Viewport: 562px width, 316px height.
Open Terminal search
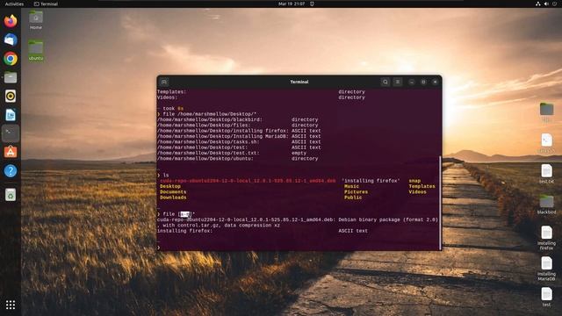(385, 82)
